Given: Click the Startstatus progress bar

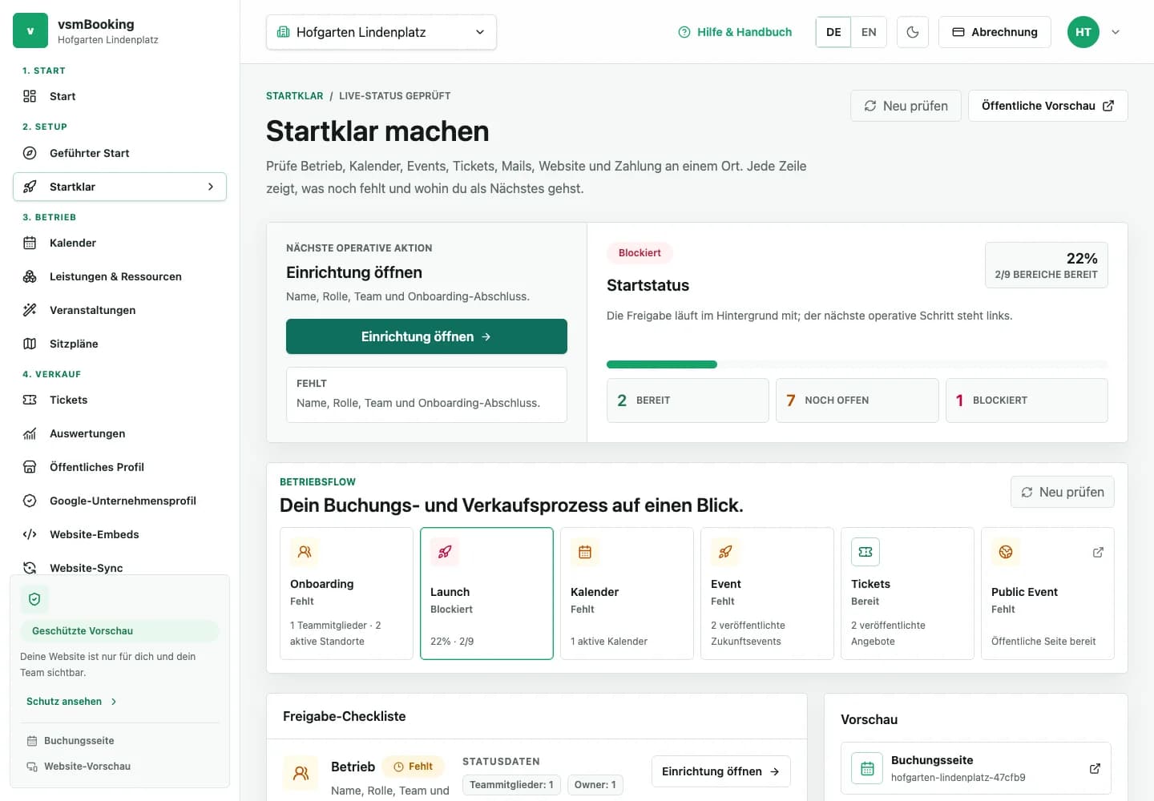Looking at the screenshot, I should [x=857, y=364].
